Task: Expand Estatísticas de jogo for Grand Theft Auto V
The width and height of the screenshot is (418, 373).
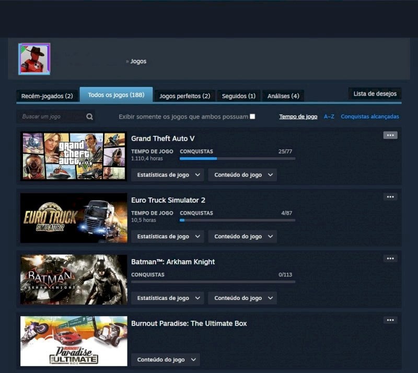Action: (x=167, y=175)
